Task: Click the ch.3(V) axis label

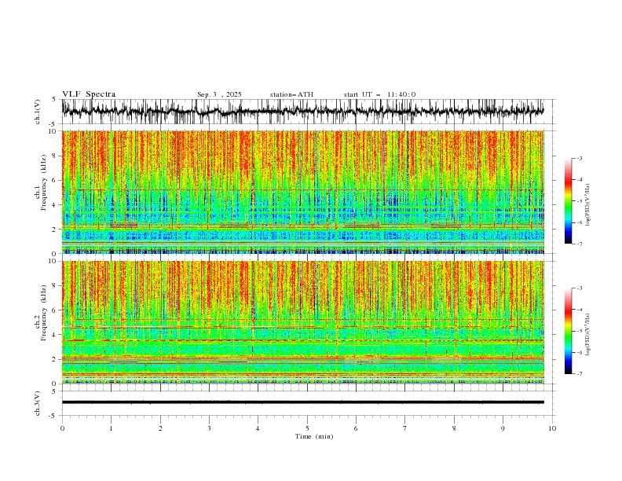Action: (x=38, y=403)
